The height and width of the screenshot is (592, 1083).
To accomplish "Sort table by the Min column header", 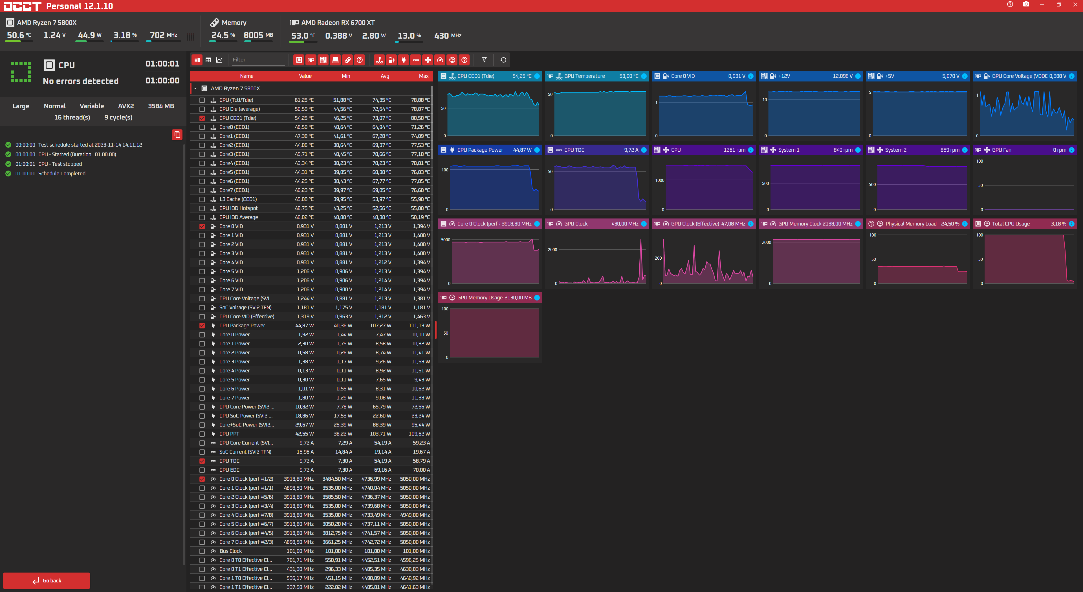I will click(x=346, y=76).
